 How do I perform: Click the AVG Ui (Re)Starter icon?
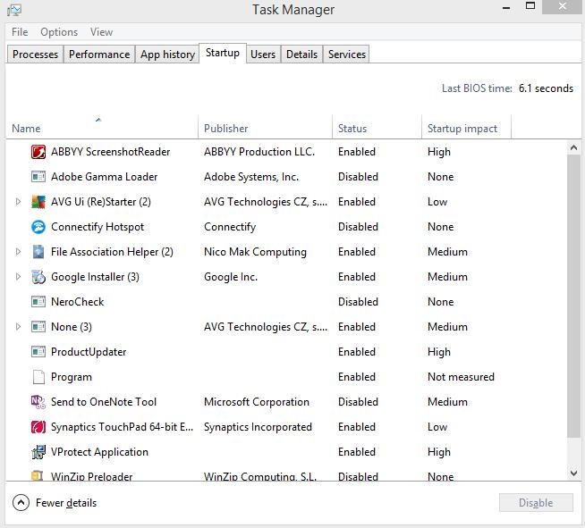(x=38, y=202)
